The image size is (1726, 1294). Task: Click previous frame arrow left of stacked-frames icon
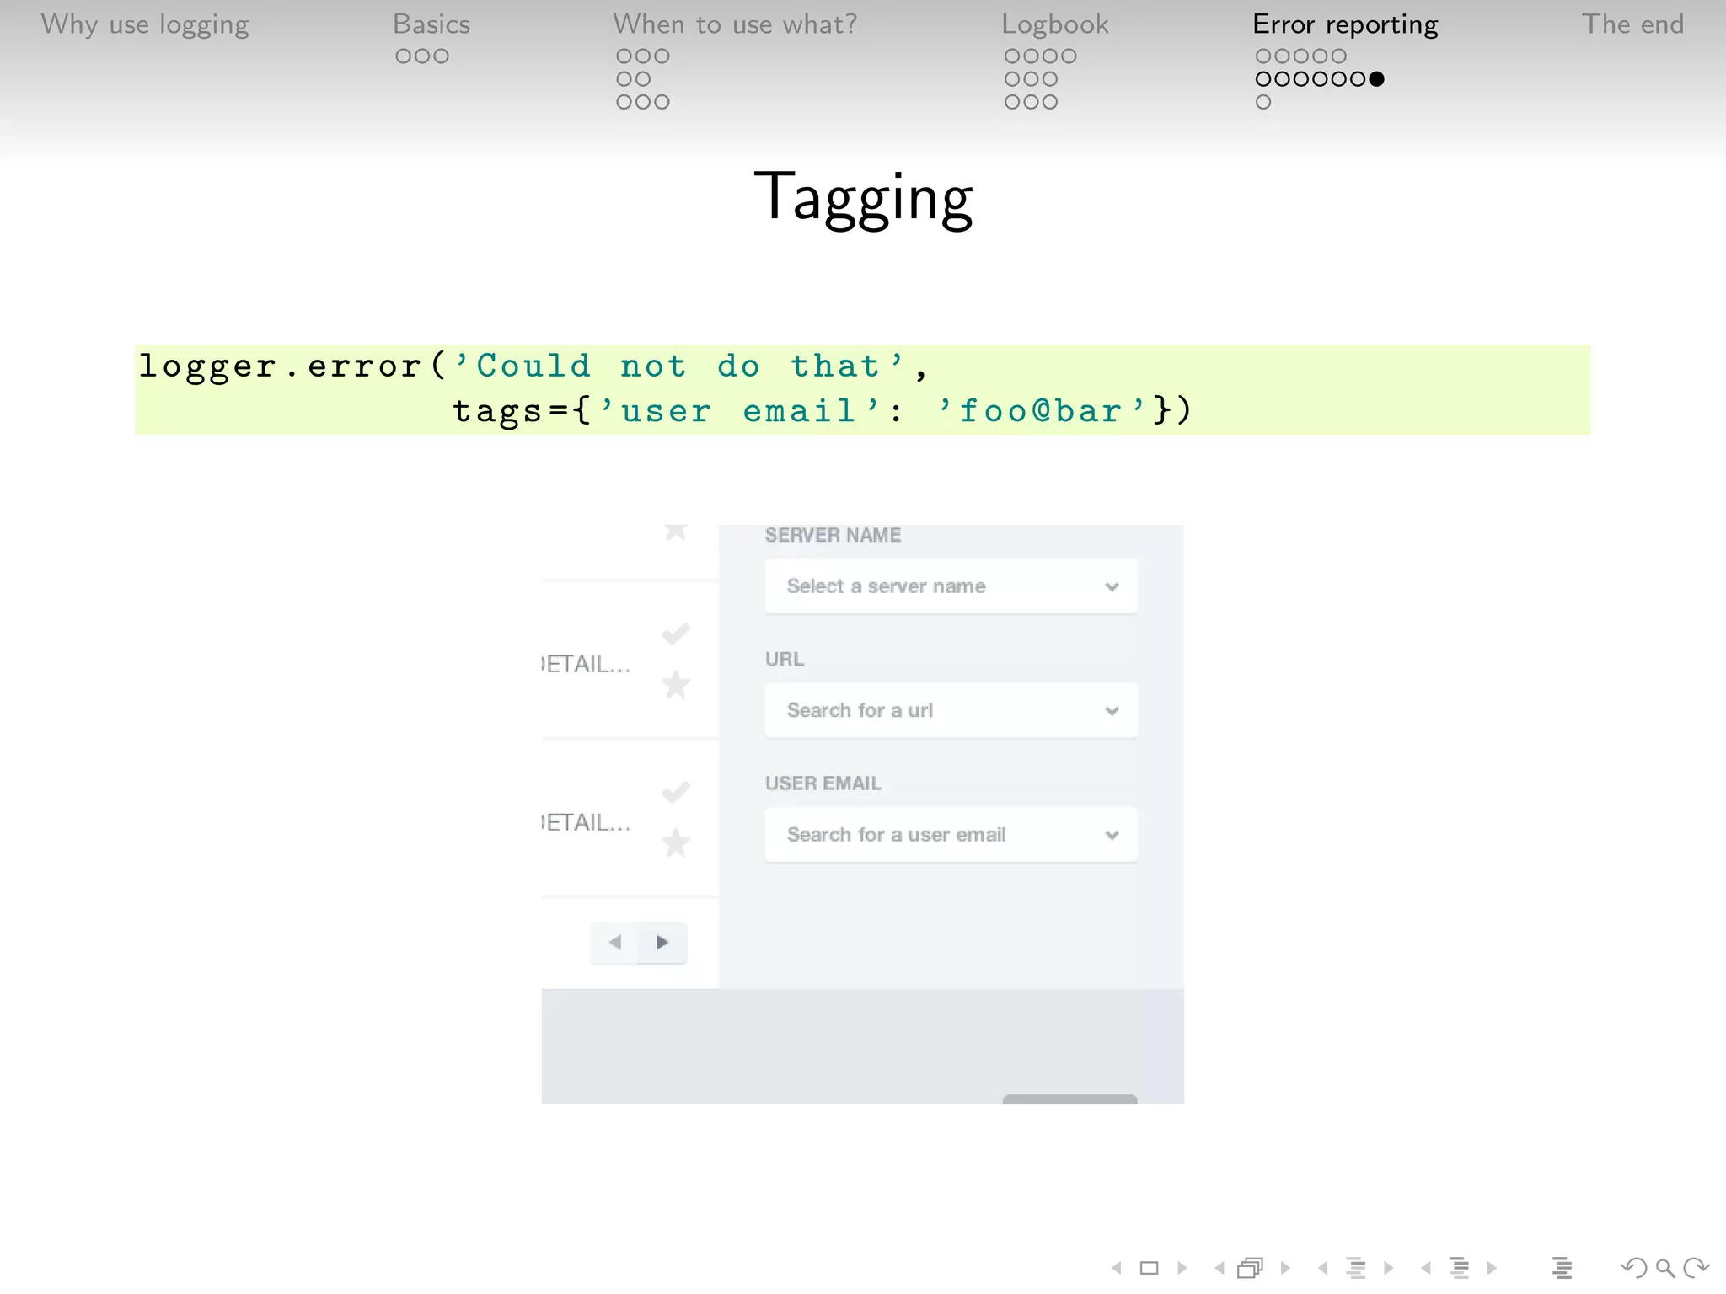coord(1219,1268)
